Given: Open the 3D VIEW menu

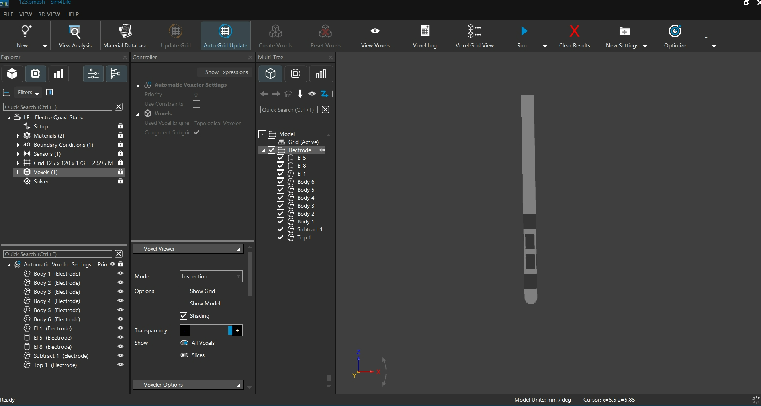Looking at the screenshot, I should (x=49, y=14).
